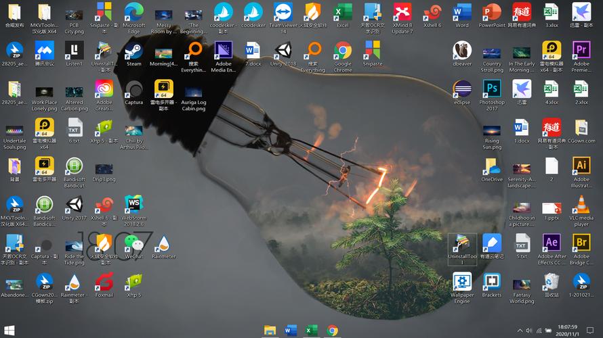
Task: Select the Rising Sun.png image thumbnail
Action: (x=492, y=128)
